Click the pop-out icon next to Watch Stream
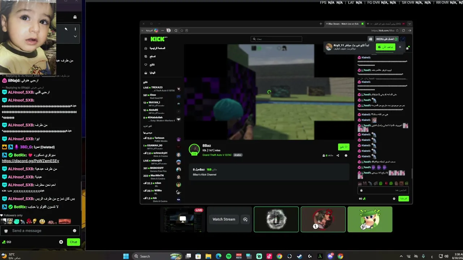The image size is (463, 260). point(245,219)
